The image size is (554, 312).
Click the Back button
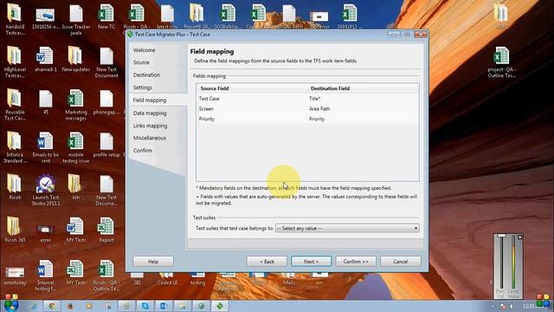tap(267, 262)
